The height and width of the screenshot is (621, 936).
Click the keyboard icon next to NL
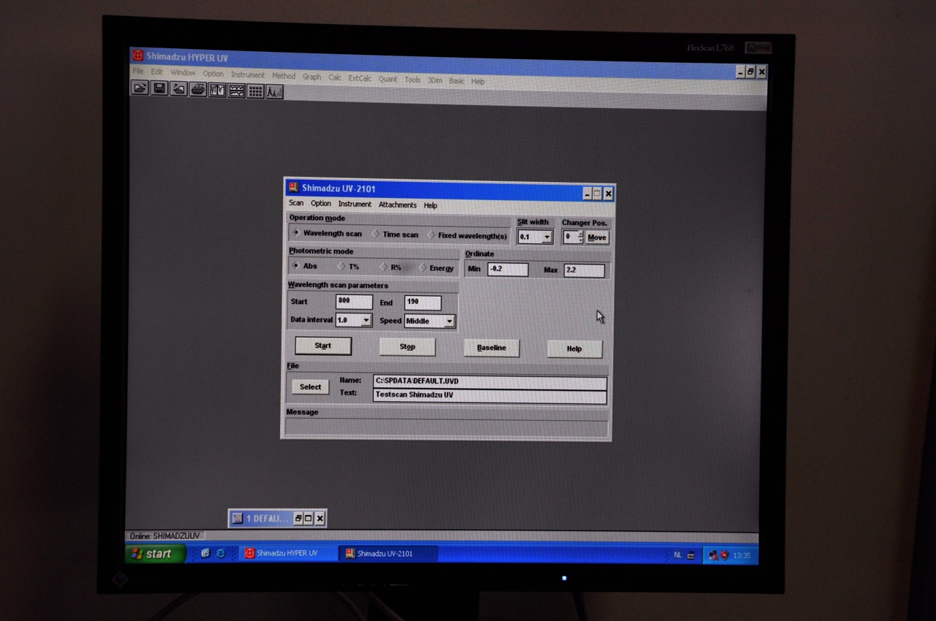691,555
